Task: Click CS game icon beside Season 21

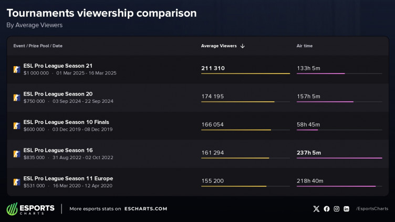Action: coord(17,69)
